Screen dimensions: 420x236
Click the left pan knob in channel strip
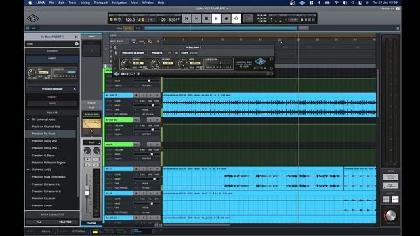[x=87, y=151]
